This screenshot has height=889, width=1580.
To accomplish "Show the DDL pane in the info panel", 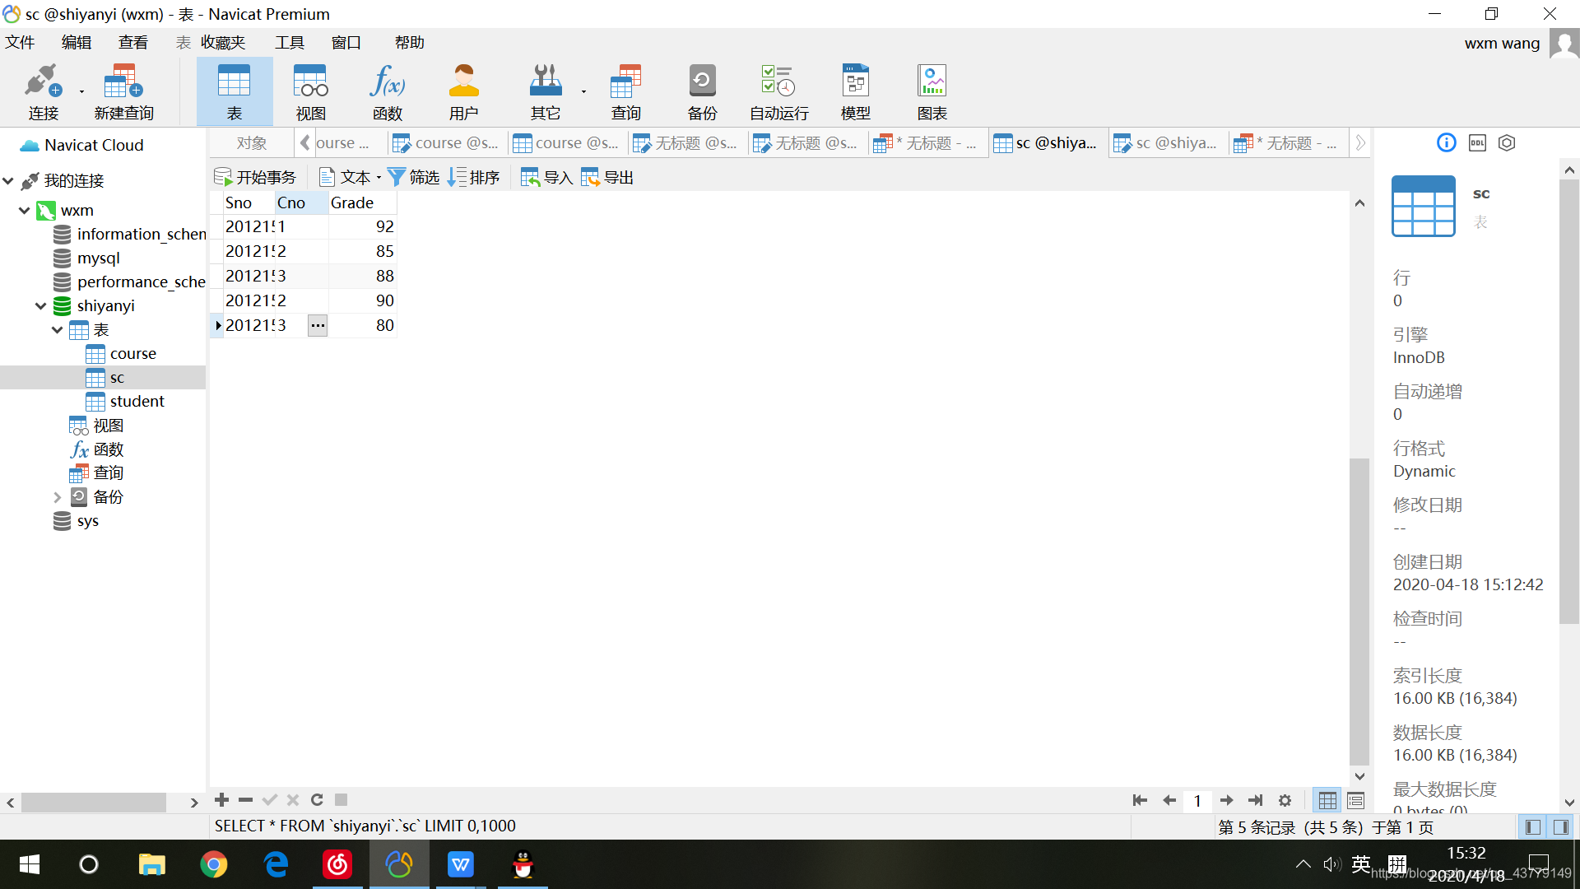I will [1476, 142].
